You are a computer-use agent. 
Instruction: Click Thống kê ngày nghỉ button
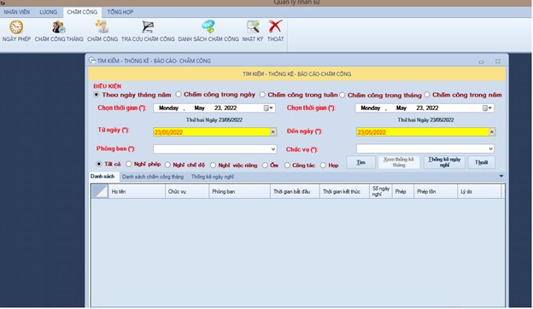(x=444, y=162)
